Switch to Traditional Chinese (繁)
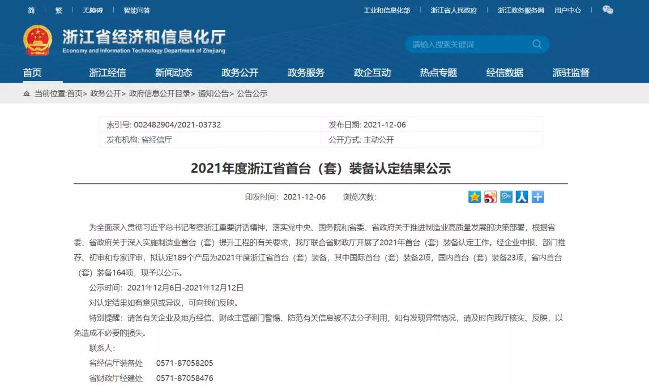 tap(59, 10)
